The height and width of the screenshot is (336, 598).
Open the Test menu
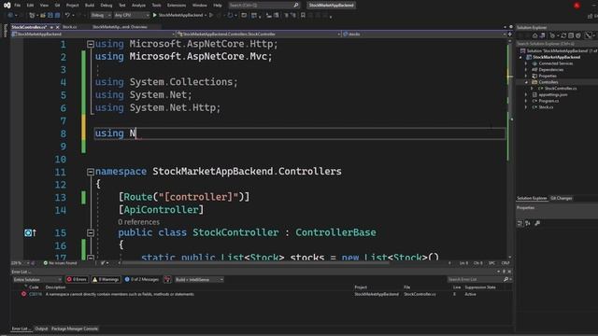coord(122,6)
